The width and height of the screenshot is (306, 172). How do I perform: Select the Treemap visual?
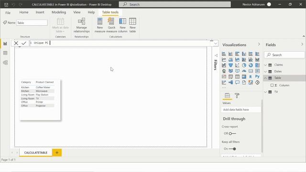257,65
